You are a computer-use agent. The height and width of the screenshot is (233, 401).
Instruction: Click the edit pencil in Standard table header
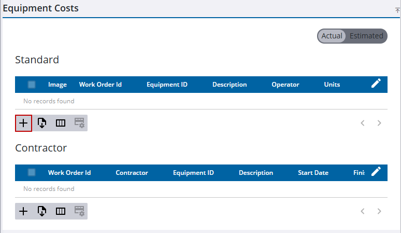[x=376, y=84]
